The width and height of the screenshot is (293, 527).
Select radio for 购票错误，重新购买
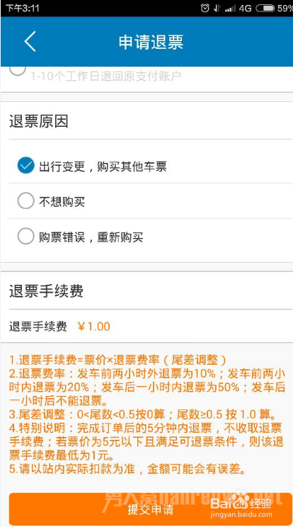26,236
